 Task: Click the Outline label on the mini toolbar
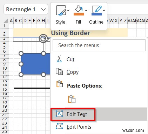pyautogui.click(x=96, y=22)
